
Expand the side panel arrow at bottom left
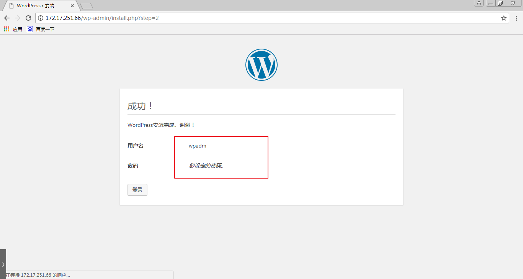click(3, 264)
